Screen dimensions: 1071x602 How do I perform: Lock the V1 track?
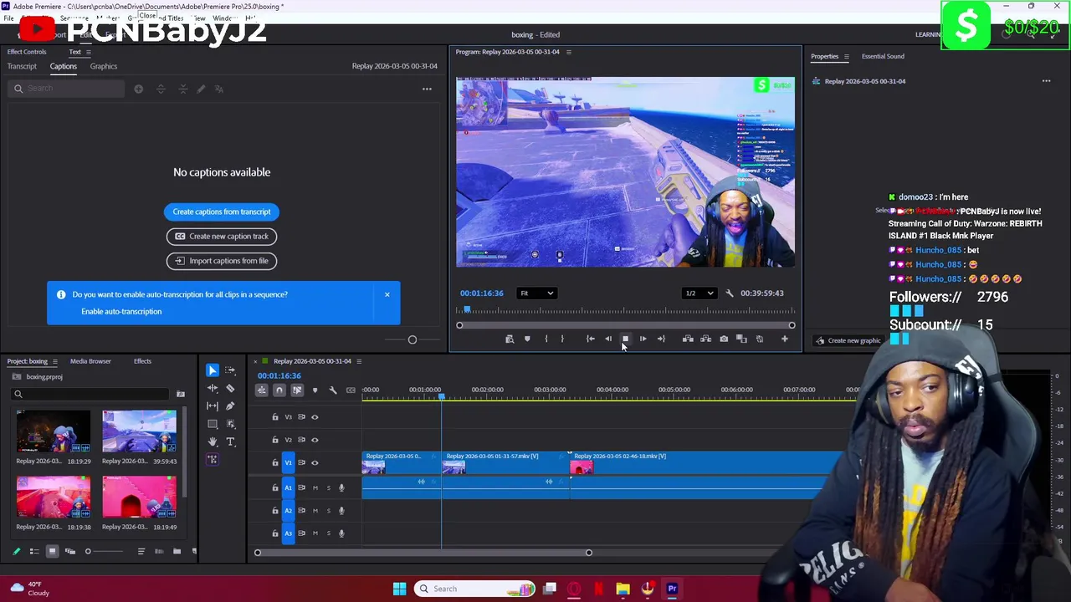click(x=275, y=462)
